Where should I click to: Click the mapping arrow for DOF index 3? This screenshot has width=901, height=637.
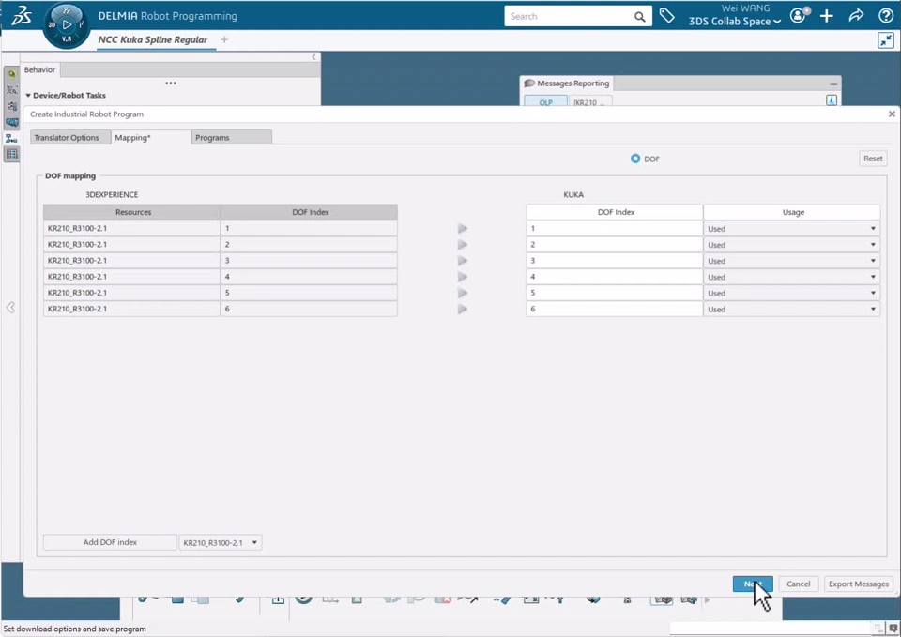pyautogui.click(x=463, y=261)
